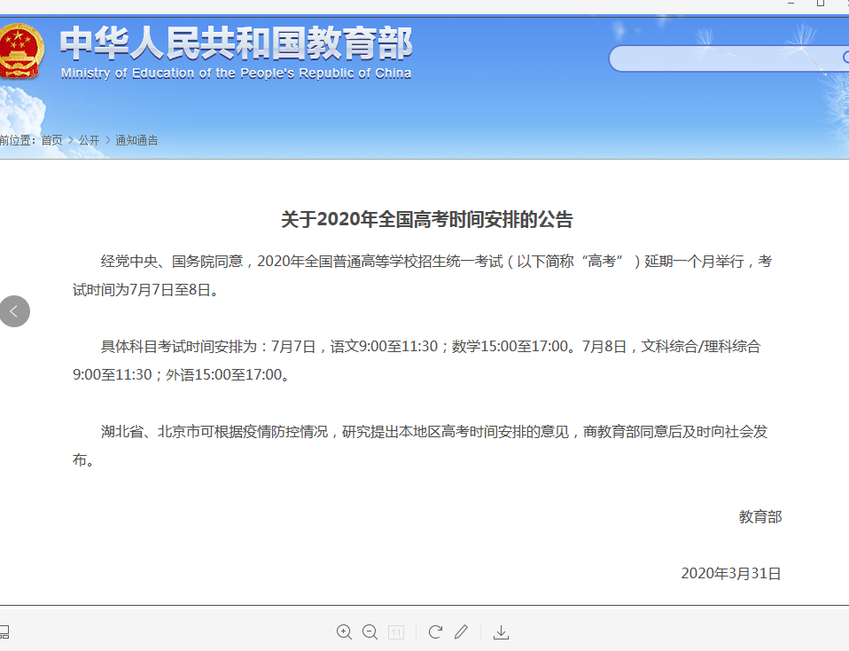Viewport: 849px width, 651px height.
Task: Open 公开 breadcrumb link
Action: [89, 140]
